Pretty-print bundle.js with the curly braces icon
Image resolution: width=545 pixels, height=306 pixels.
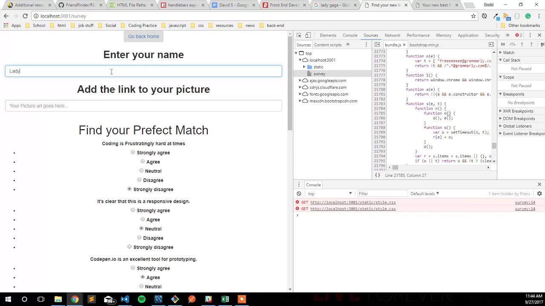[x=377, y=175]
